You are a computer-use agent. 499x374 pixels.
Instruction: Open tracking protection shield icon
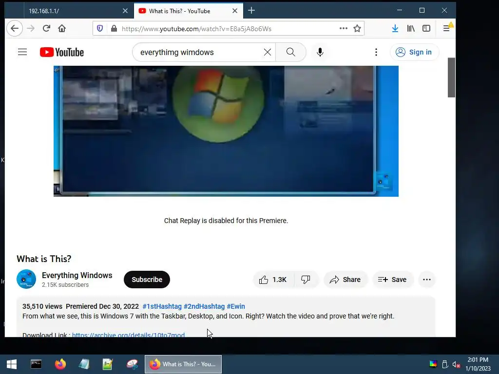tap(100, 29)
